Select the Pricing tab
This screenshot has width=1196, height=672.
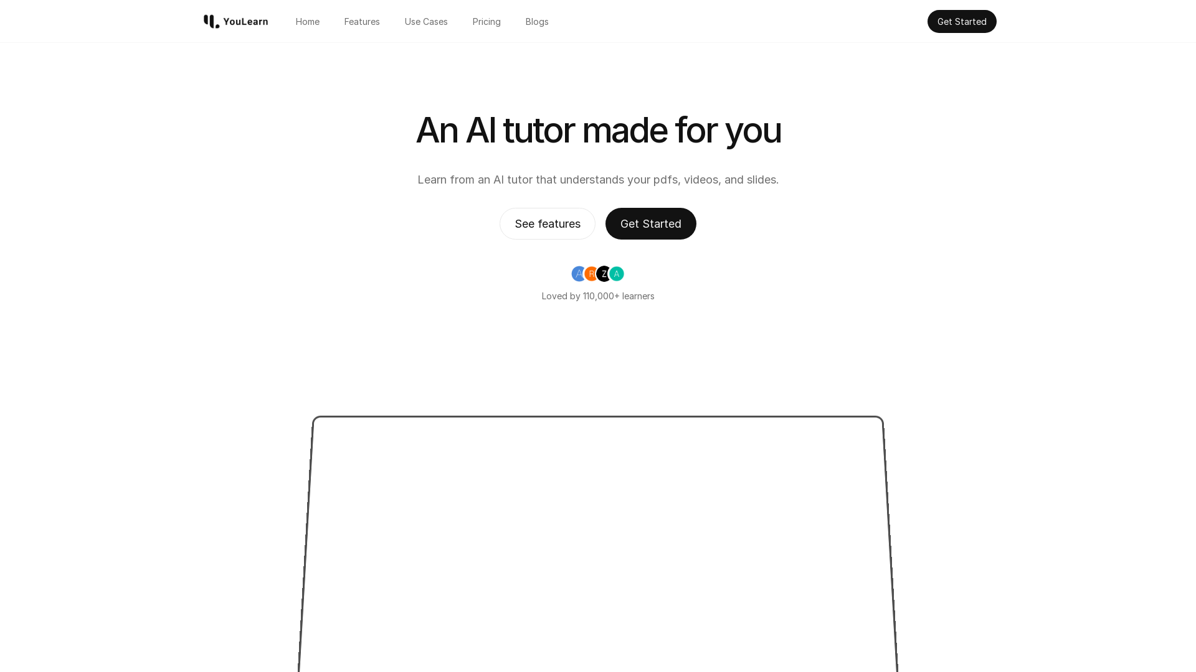coord(486,21)
